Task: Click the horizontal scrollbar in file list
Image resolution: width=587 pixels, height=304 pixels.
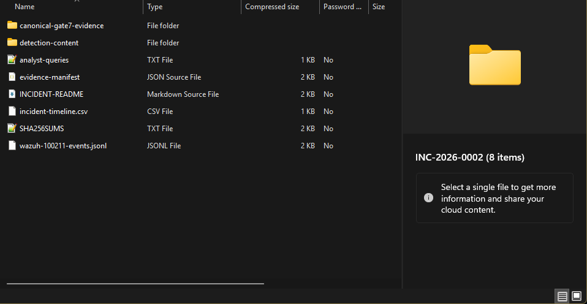Action: (x=135, y=283)
